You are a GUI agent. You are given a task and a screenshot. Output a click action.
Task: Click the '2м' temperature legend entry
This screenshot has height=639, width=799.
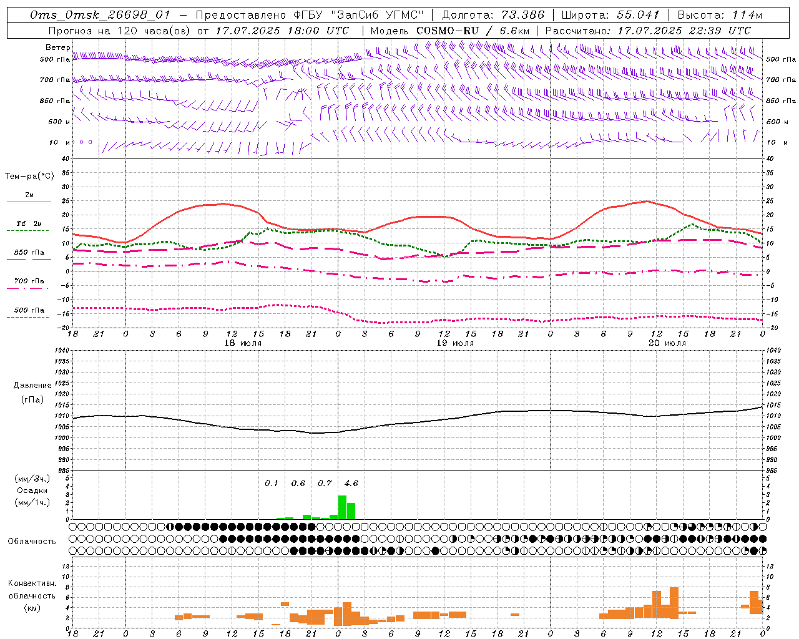point(29,195)
